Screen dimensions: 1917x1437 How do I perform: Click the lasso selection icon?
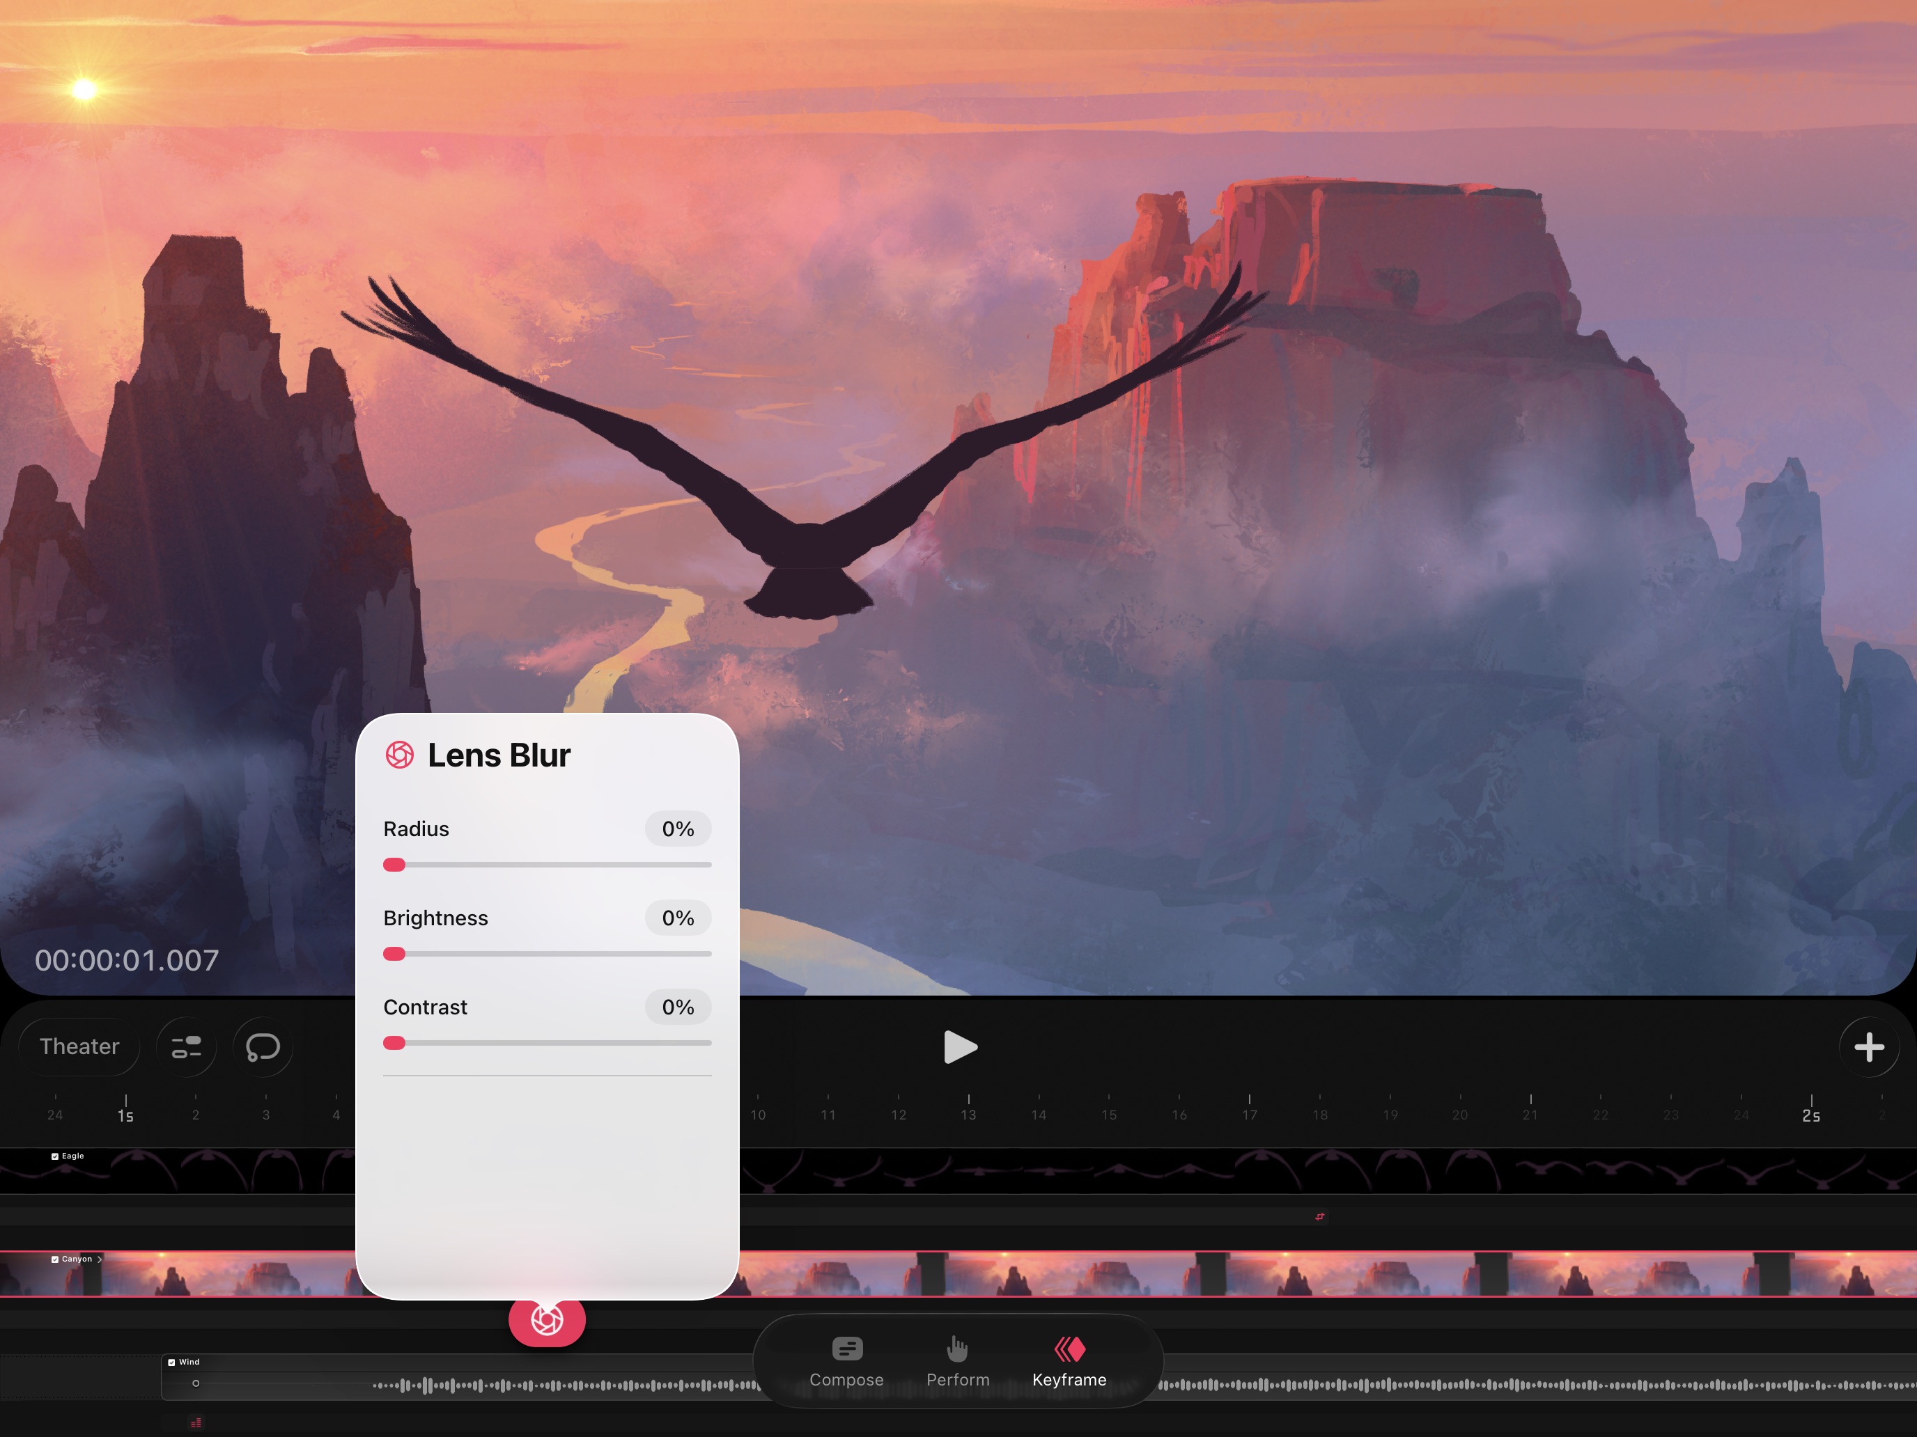(x=263, y=1047)
